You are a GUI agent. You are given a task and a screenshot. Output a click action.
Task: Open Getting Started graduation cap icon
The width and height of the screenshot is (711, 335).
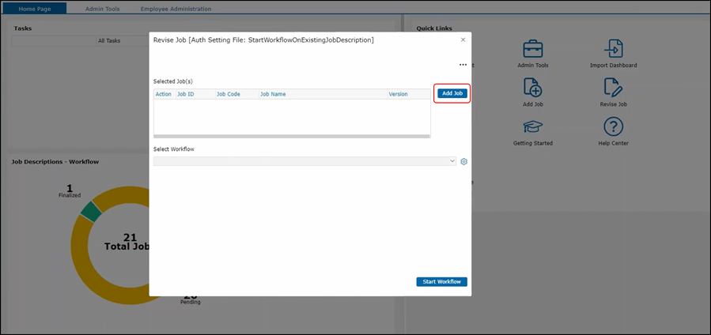tap(532, 126)
